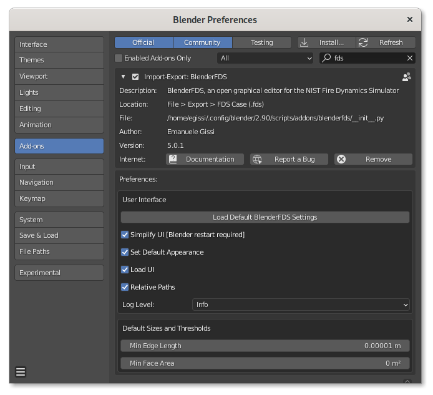The image size is (433, 395).
Task: Click the add-on search field
Action: pyautogui.click(x=367, y=58)
